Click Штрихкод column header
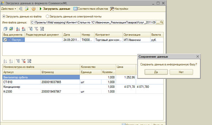The height and width of the screenshot is (125, 212). pos(60,72)
